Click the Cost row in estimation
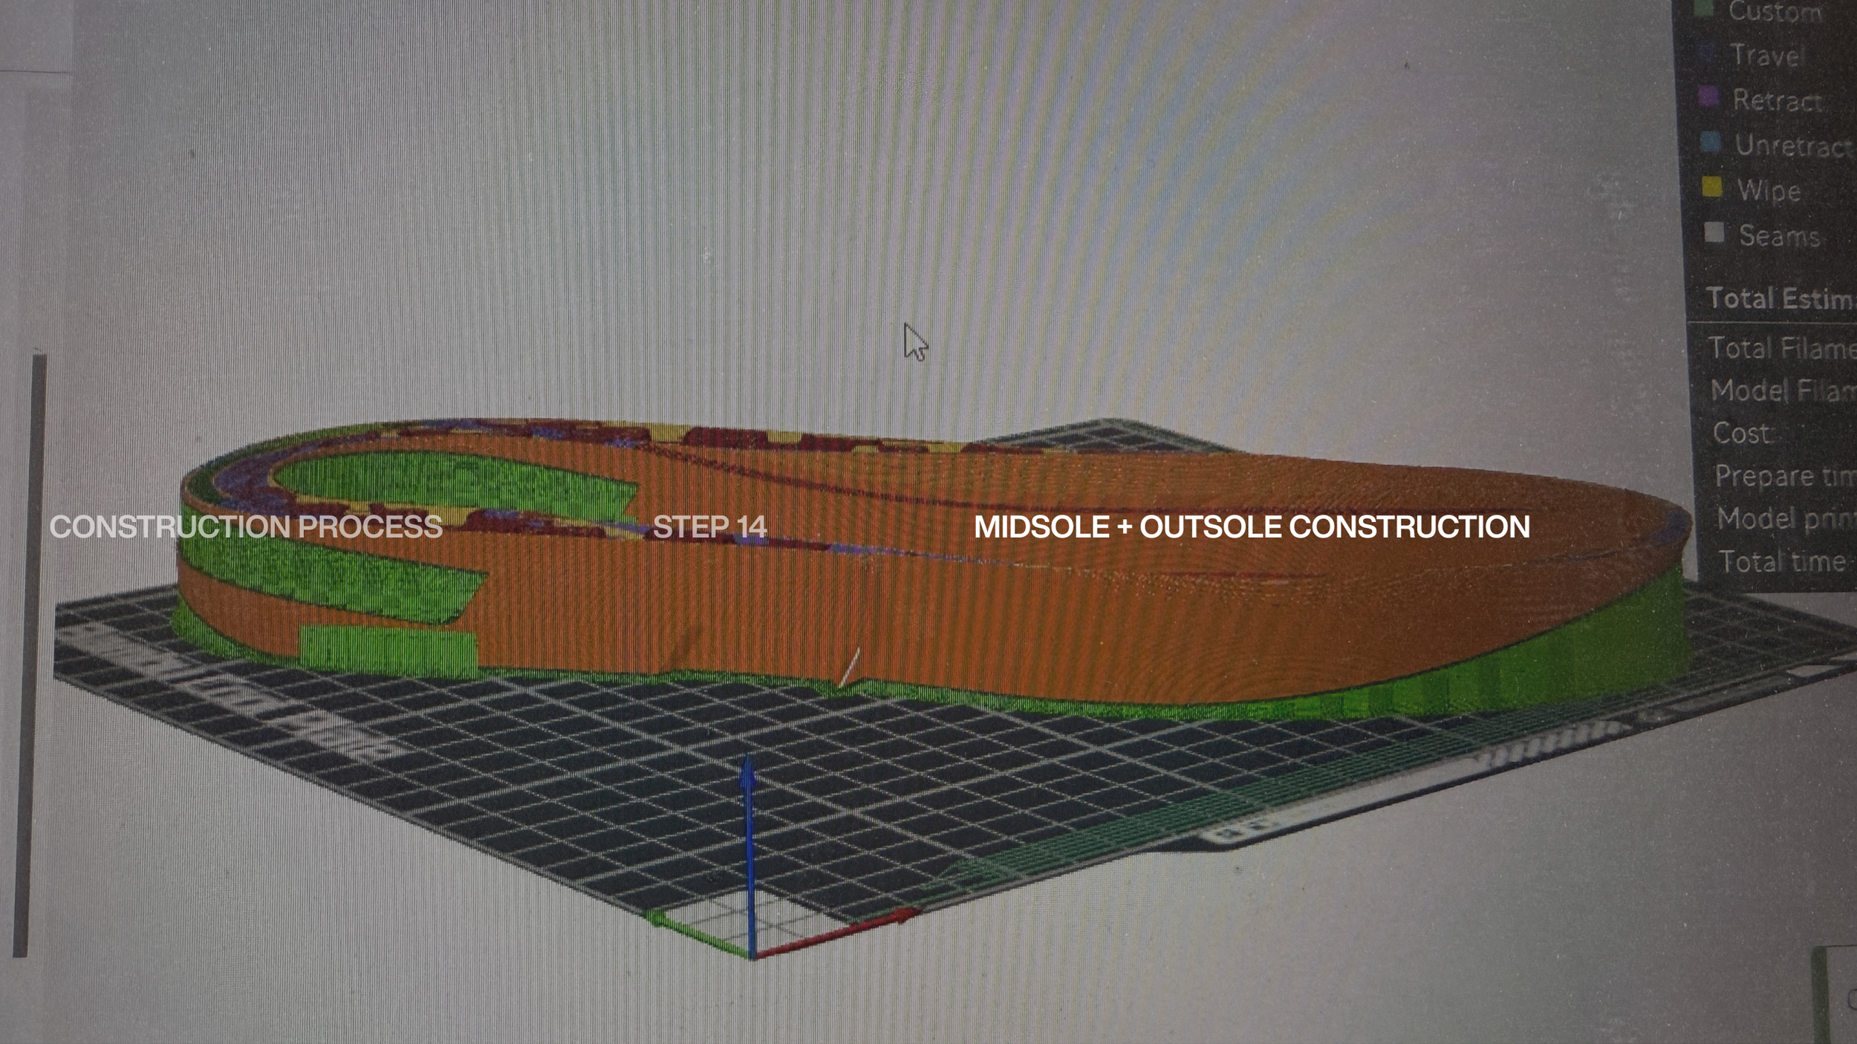This screenshot has width=1857, height=1044. tap(1743, 433)
